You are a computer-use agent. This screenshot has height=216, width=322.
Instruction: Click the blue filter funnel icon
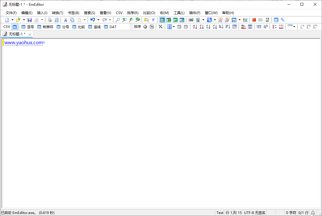153,20
